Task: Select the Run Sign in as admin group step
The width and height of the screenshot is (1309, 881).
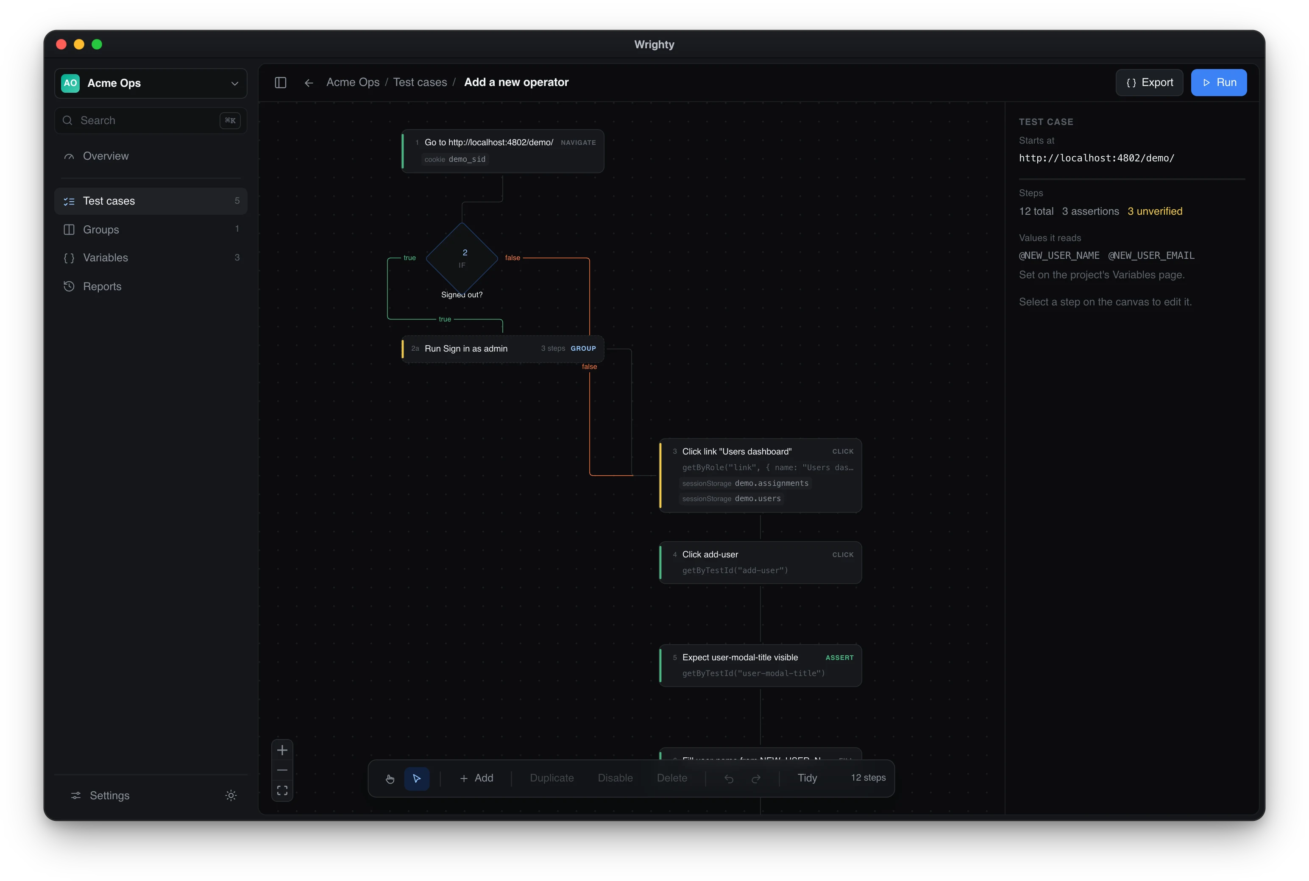Action: 503,349
